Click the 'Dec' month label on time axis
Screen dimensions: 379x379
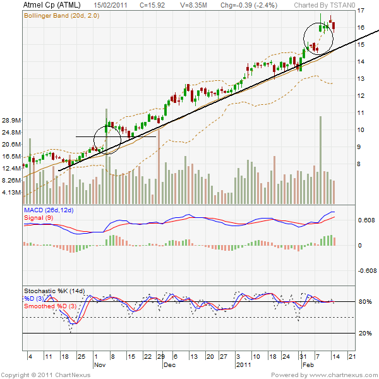click(x=170, y=364)
